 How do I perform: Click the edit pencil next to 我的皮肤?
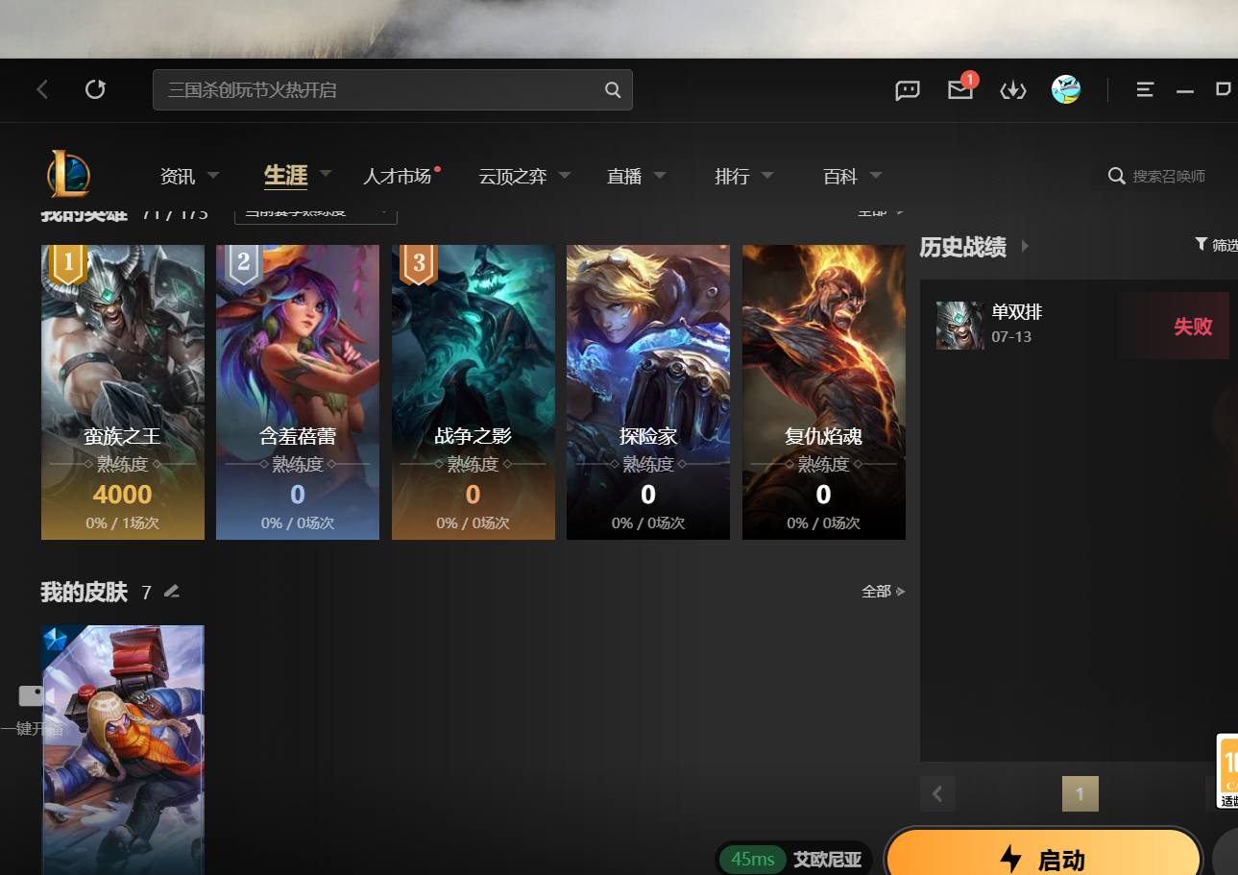click(172, 591)
